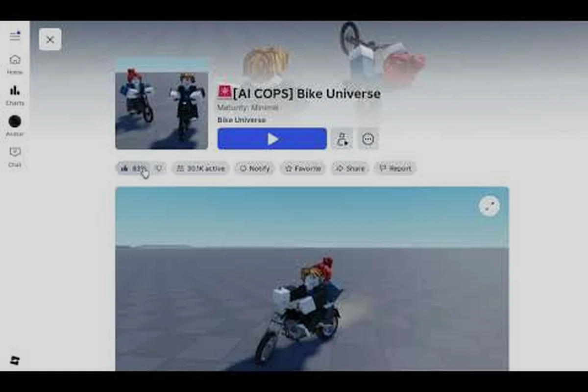Open the Avatar section in the sidebar
The width and height of the screenshot is (588, 392).
pos(15,126)
